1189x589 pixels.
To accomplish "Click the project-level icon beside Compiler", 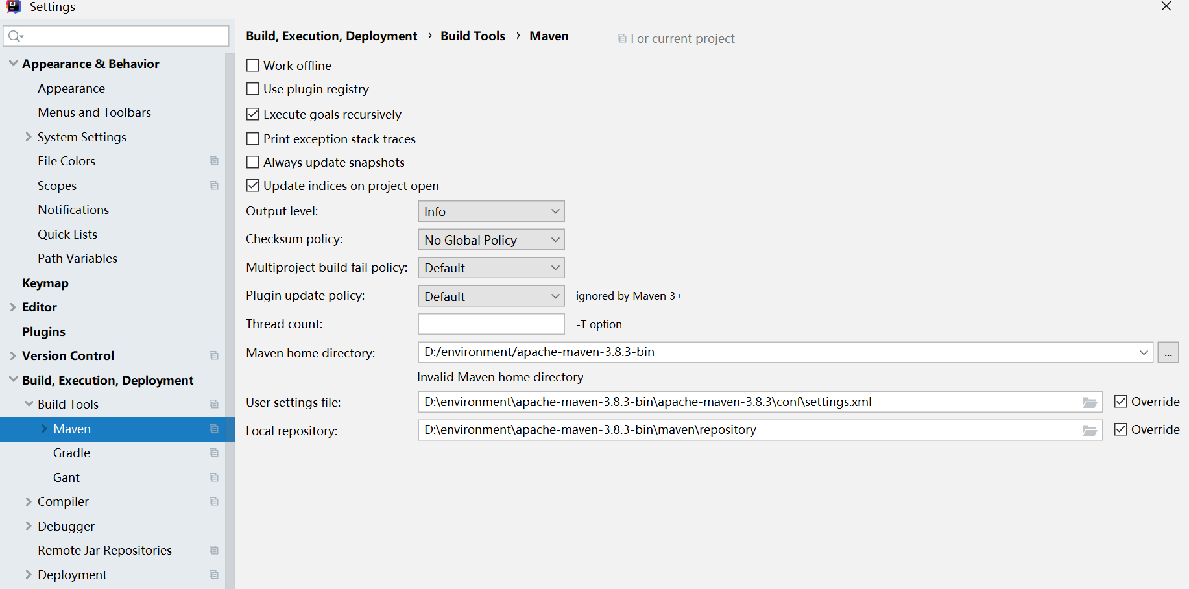I will pyautogui.click(x=214, y=501).
